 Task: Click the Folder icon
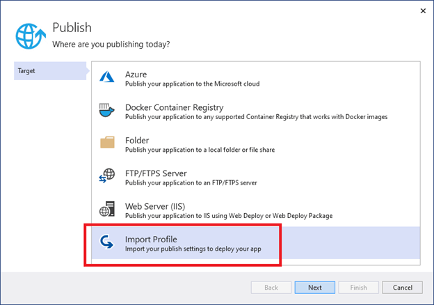(x=107, y=143)
